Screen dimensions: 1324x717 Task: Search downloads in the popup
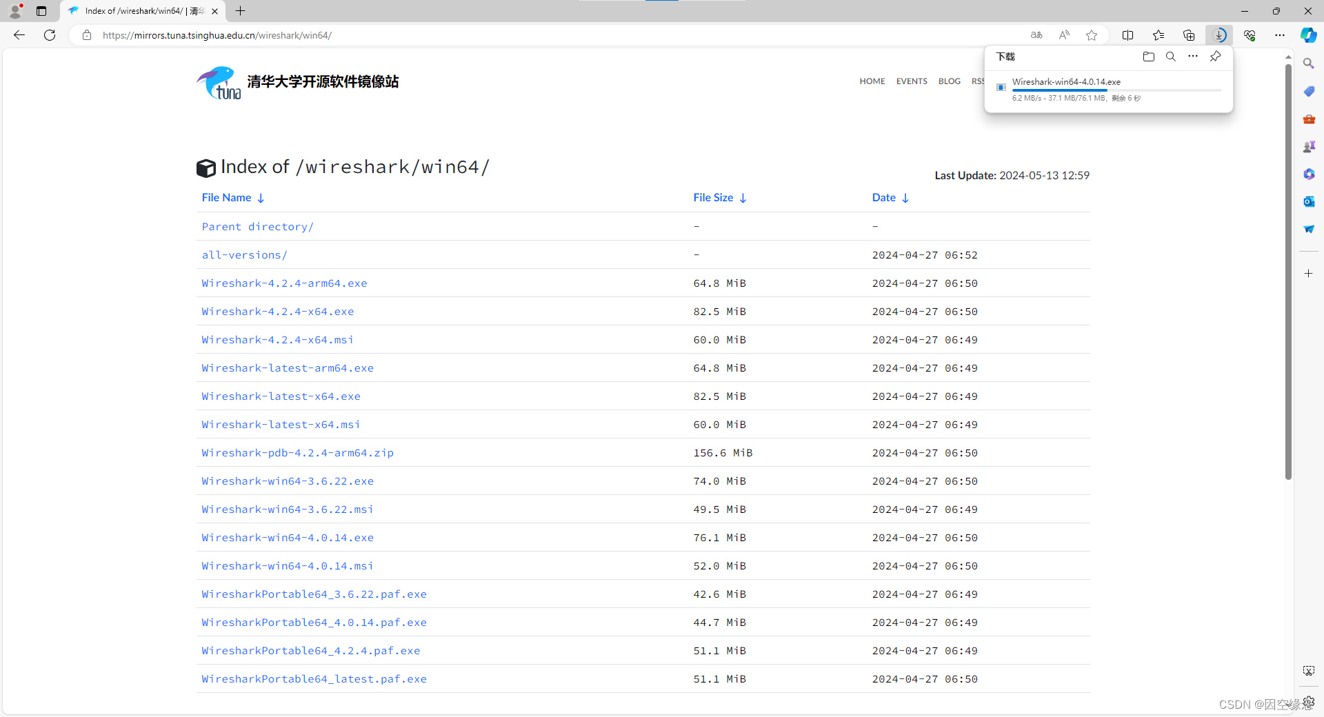click(x=1171, y=57)
